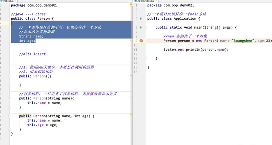The image size is (272, 145).
Task: Click the "kuangshen" string literal
Action: [243, 41]
